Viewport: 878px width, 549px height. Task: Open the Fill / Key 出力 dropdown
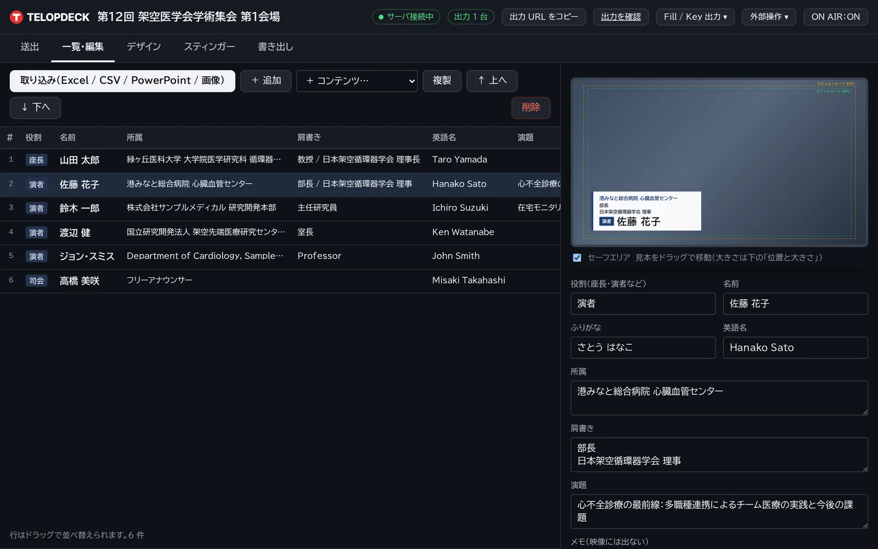click(695, 17)
